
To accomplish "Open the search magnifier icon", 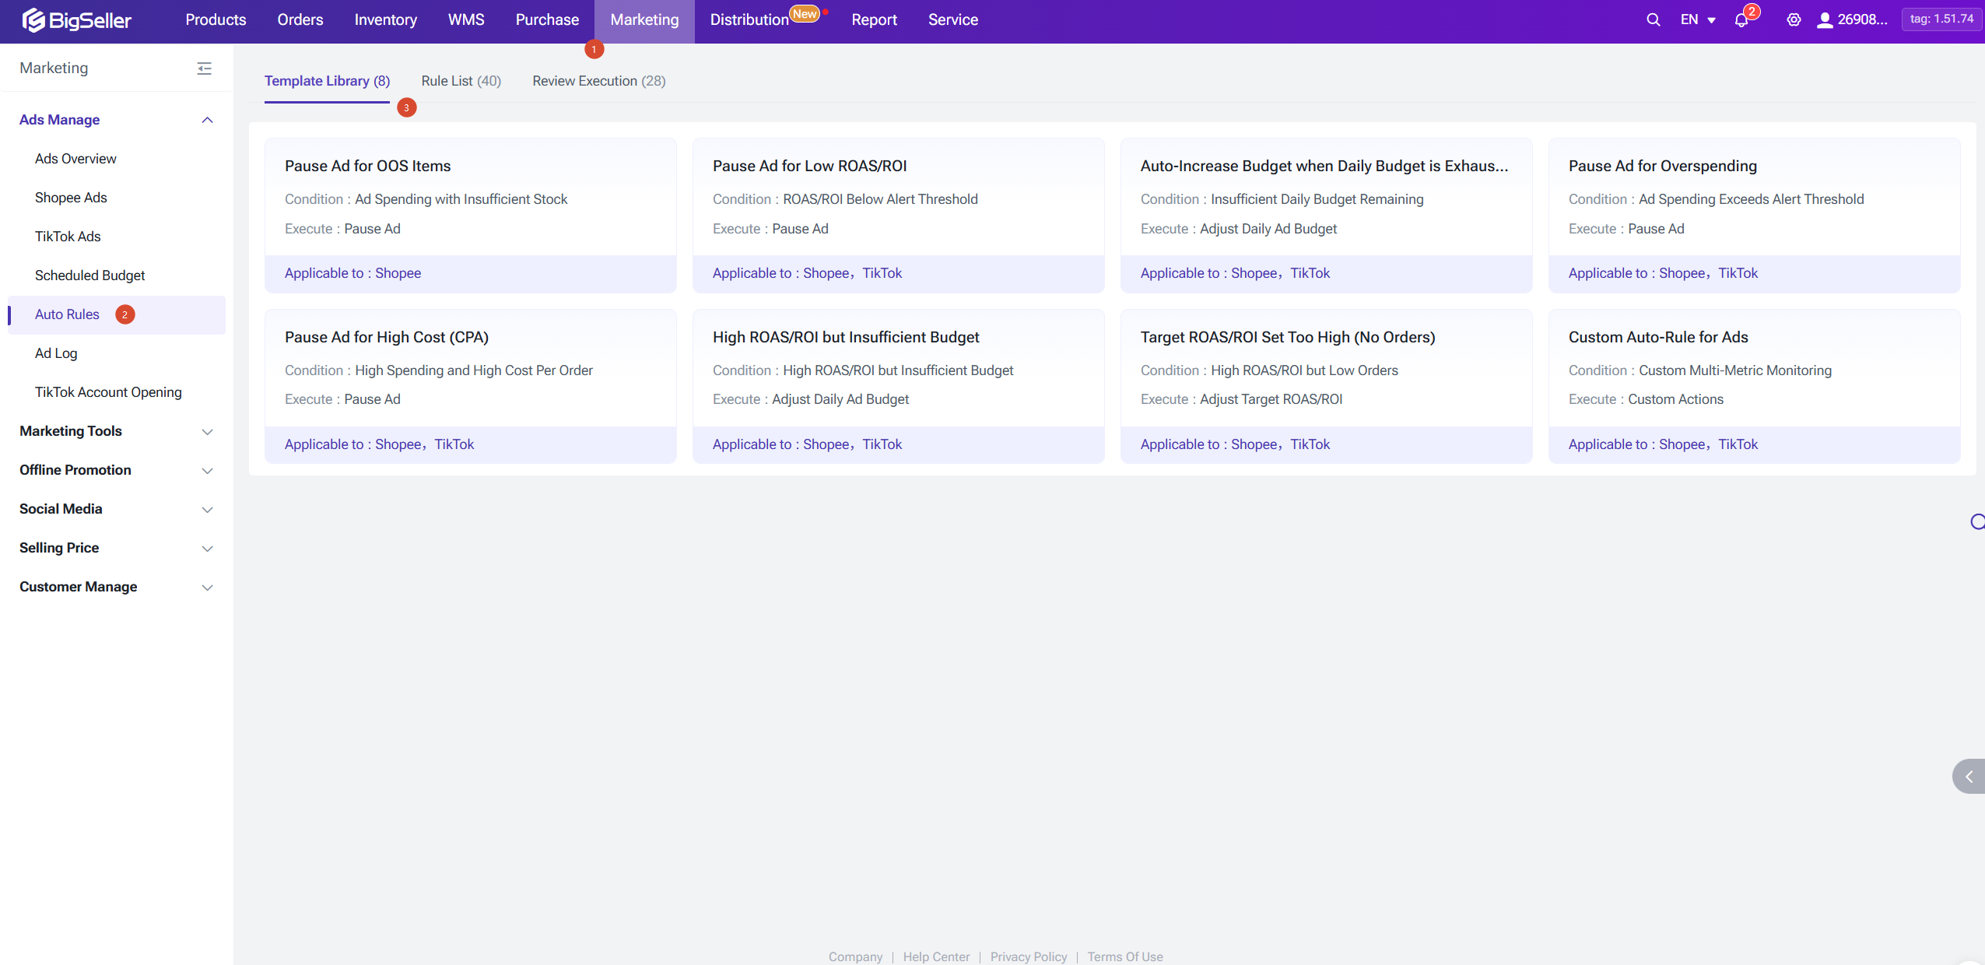I will [1653, 20].
